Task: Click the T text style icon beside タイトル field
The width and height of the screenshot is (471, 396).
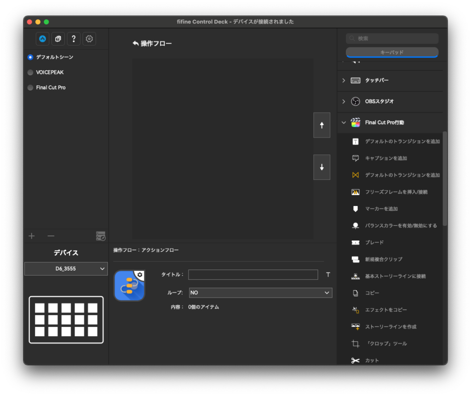Action: [x=327, y=275]
